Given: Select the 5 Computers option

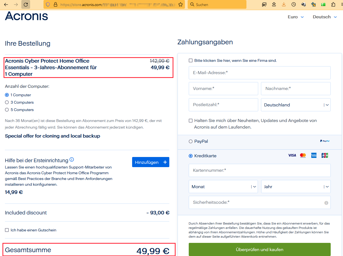Looking at the screenshot, I should coord(7,110).
